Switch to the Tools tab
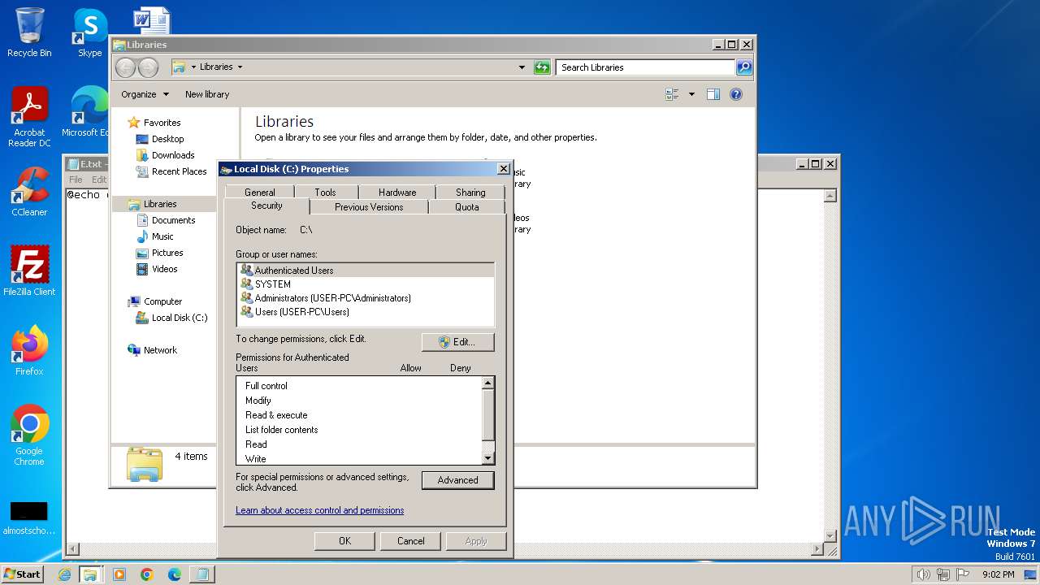1040x585 pixels. coord(325,193)
